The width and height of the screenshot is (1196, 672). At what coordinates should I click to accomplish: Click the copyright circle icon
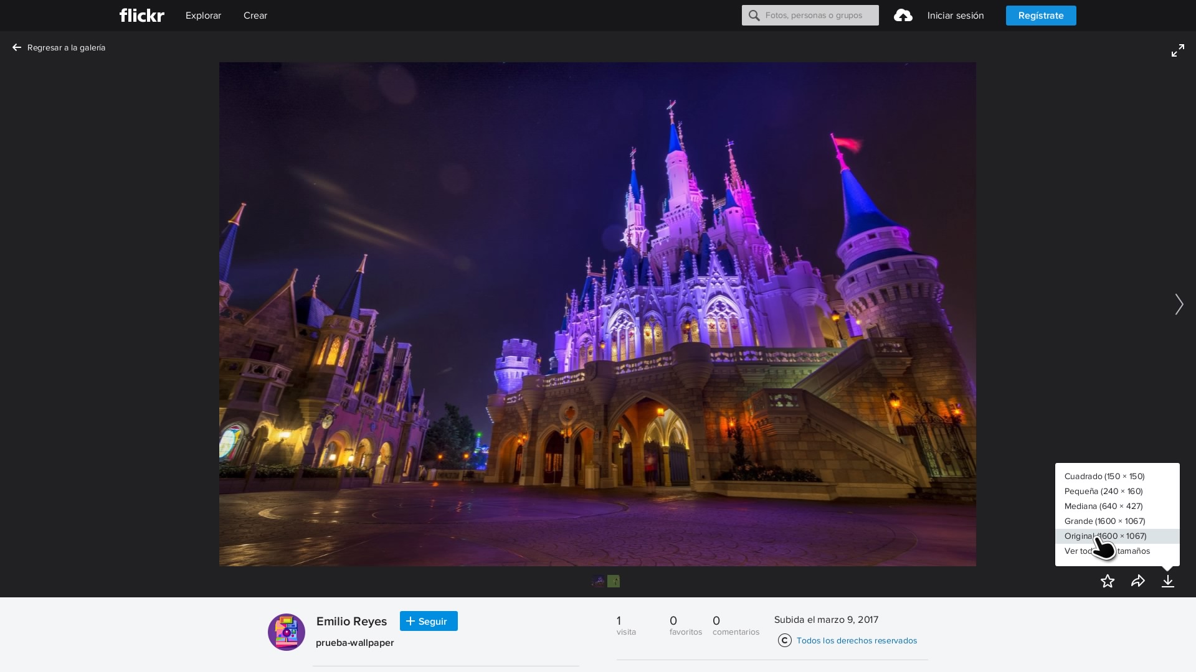click(785, 640)
